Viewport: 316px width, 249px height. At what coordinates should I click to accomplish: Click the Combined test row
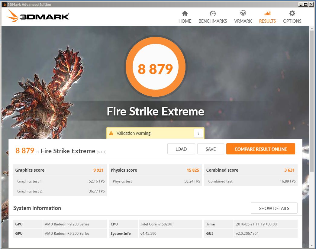click(251, 181)
